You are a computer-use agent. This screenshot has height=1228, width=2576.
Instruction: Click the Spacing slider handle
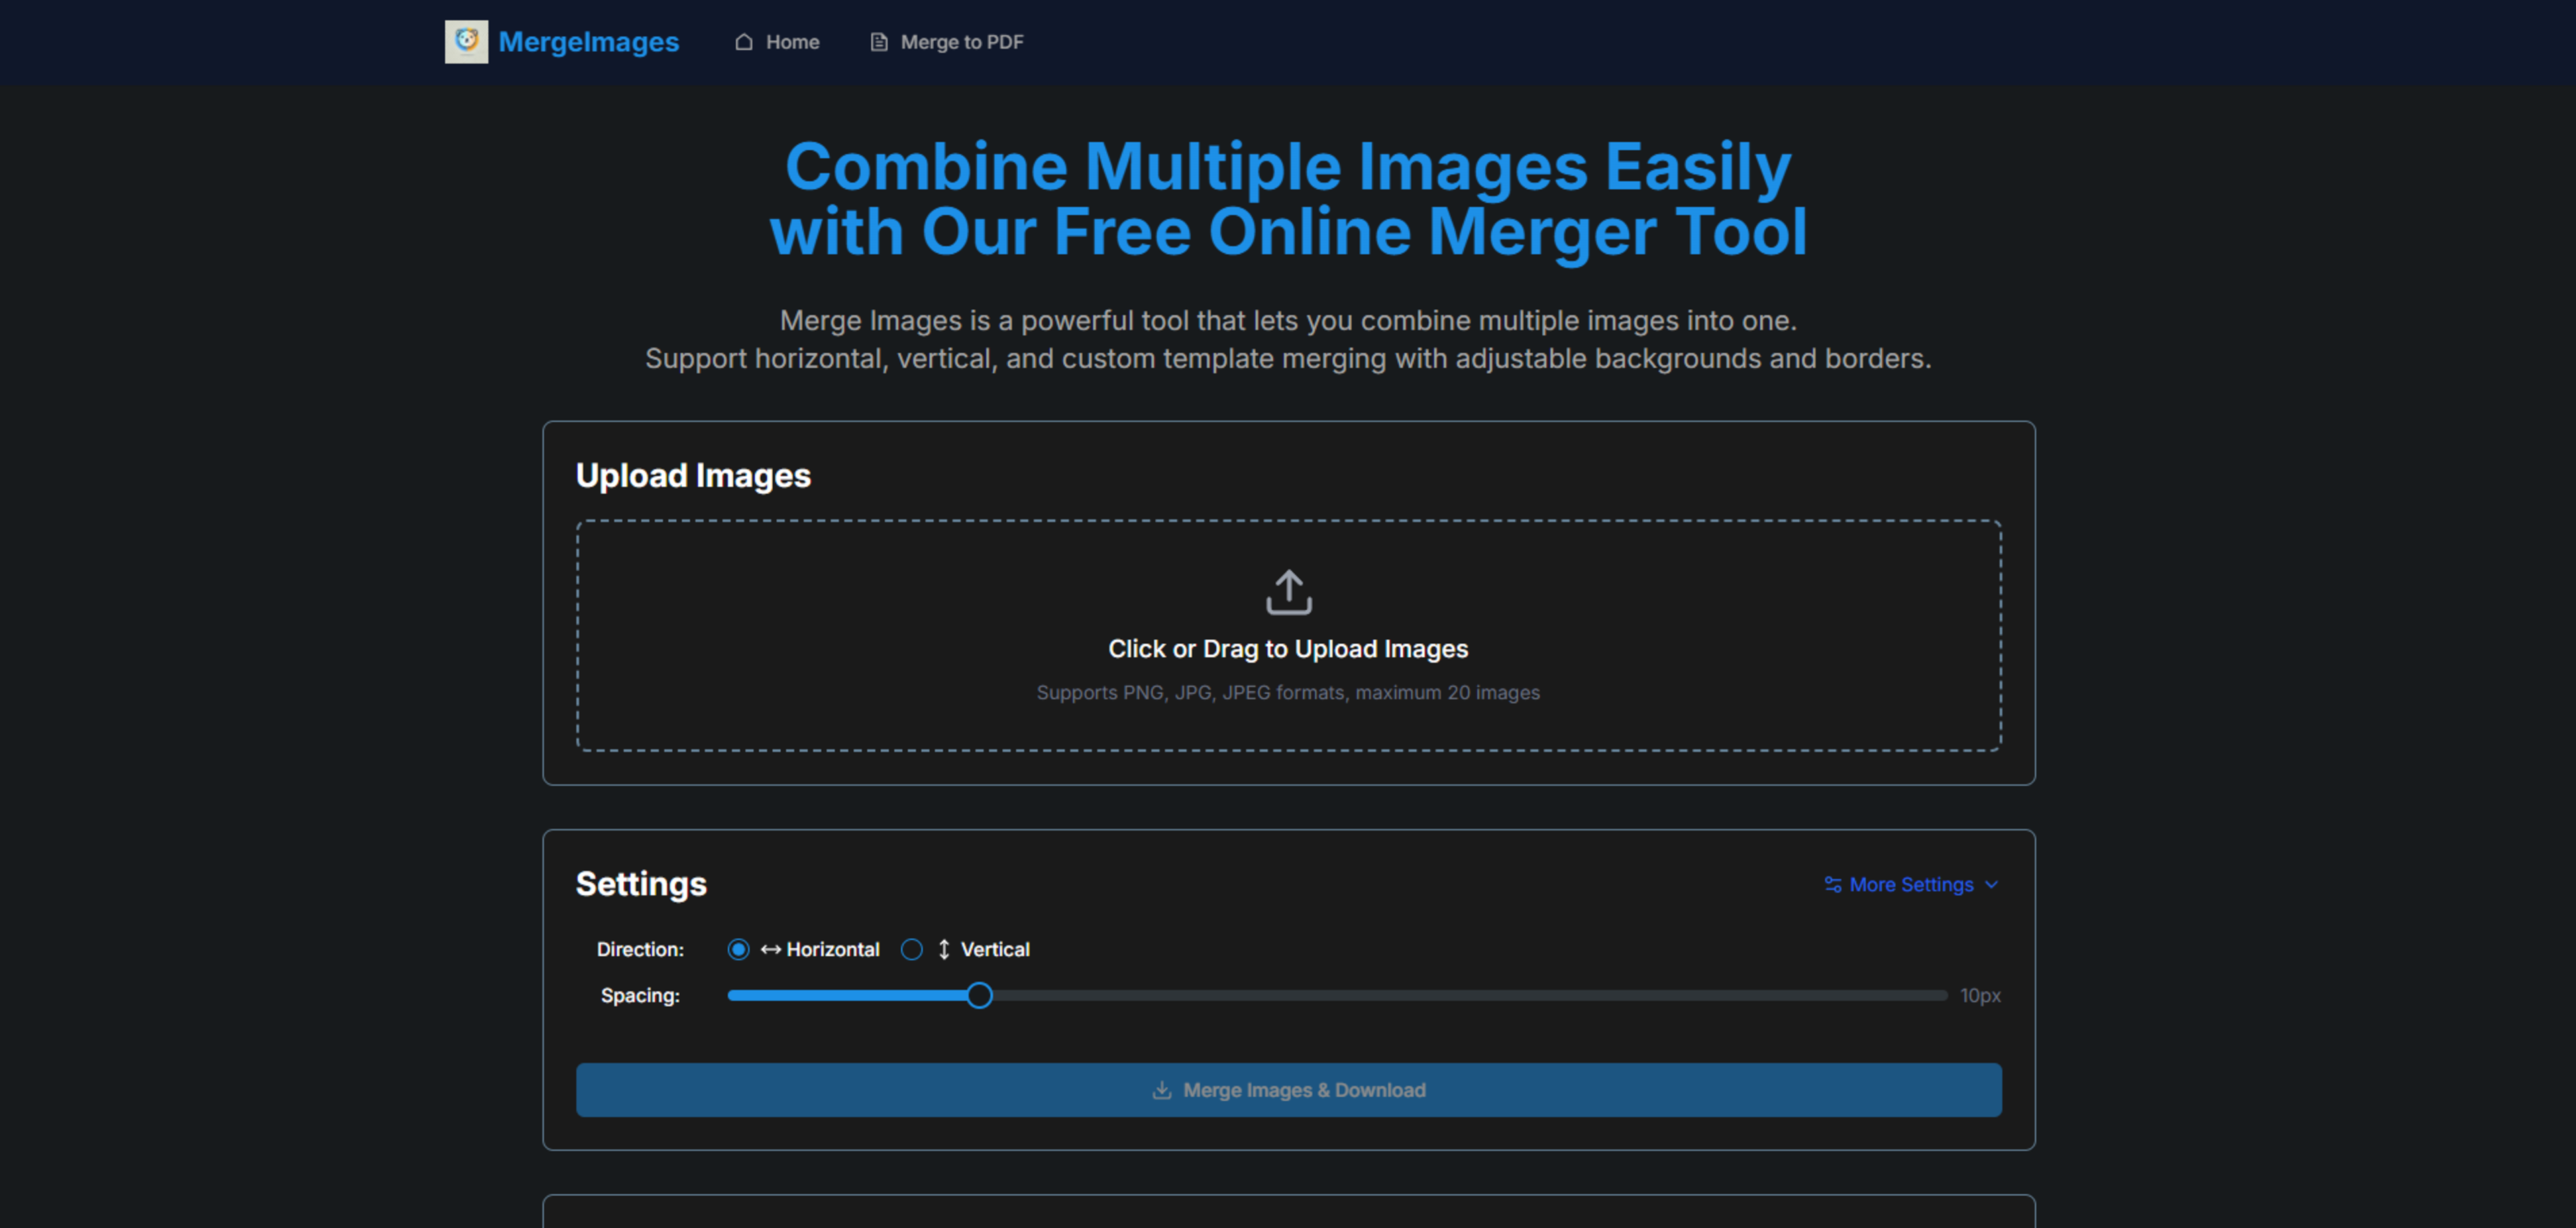pyautogui.click(x=979, y=995)
